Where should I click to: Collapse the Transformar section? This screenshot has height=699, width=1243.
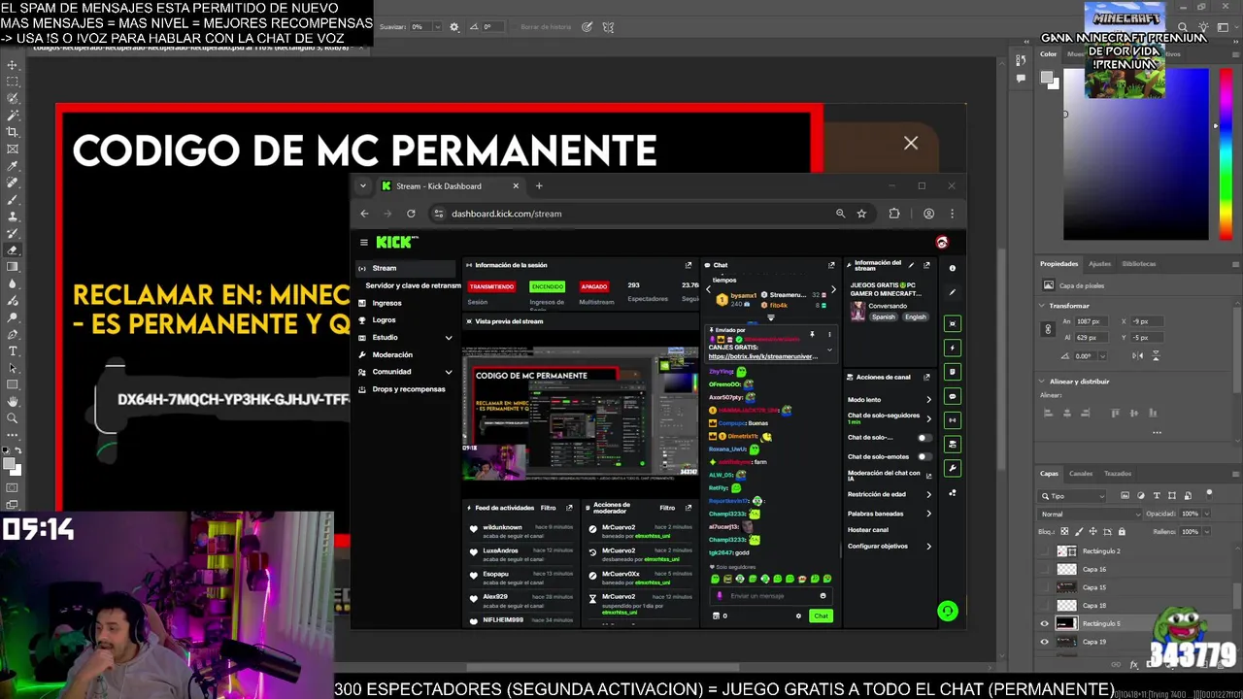point(1043,306)
